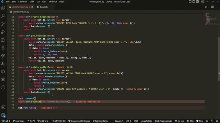Place cursor on line 49 bot.run(TOKEN)
Image resolution: width=220 pixels, height=123 pixels.
coord(27,108)
